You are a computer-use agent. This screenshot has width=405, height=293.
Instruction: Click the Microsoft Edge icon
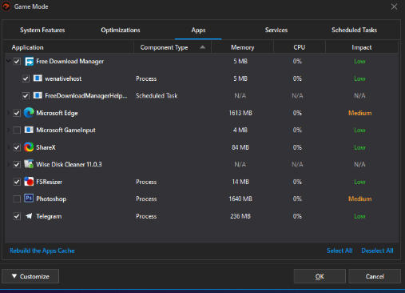[x=29, y=113]
